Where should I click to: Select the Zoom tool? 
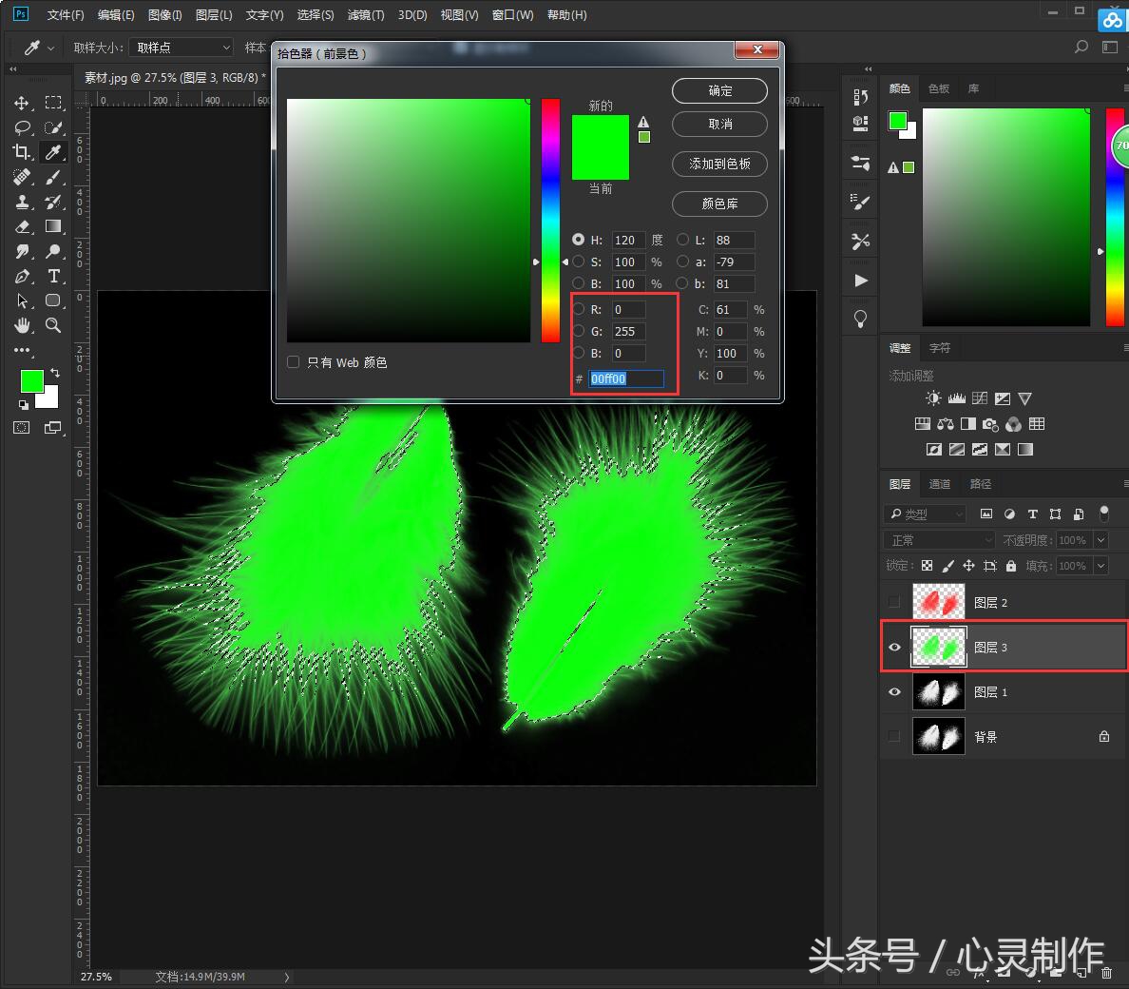pos(53,325)
